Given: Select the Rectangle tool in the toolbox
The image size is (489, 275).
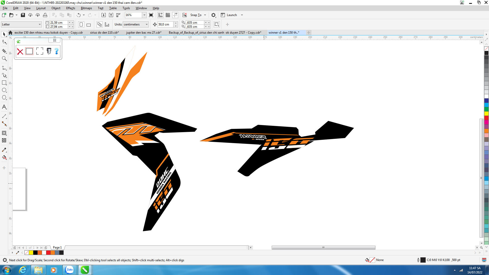Looking at the screenshot, I should coord(4,83).
